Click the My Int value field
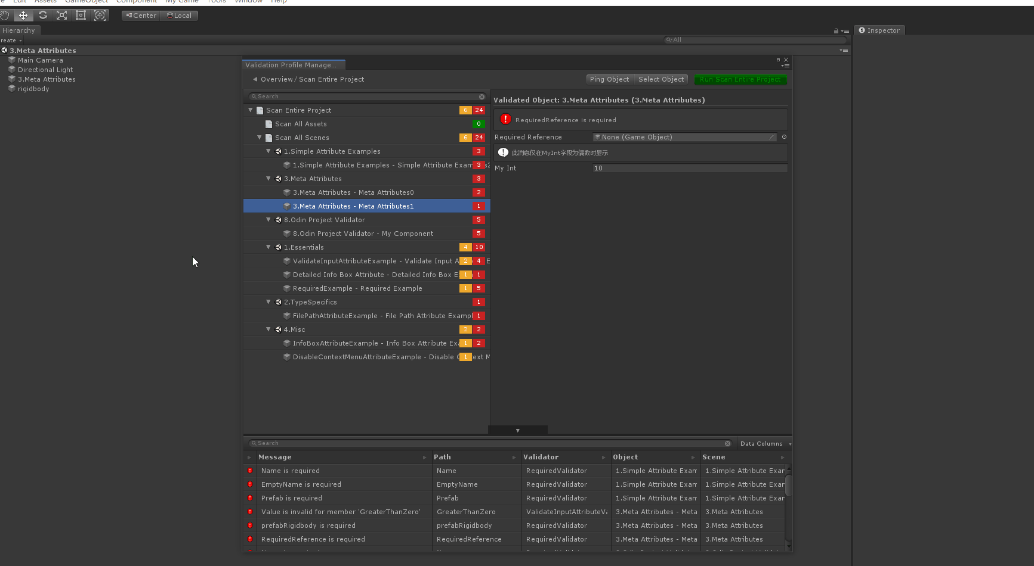Screen dimensions: 1034x566 (x=689, y=168)
